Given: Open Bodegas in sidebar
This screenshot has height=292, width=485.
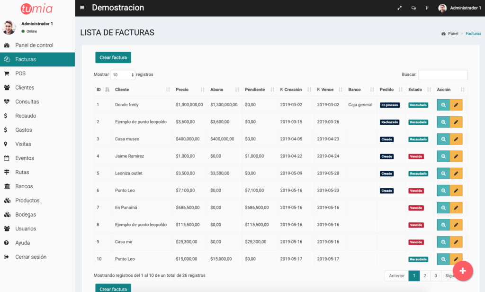Looking at the screenshot, I should 37,215.
